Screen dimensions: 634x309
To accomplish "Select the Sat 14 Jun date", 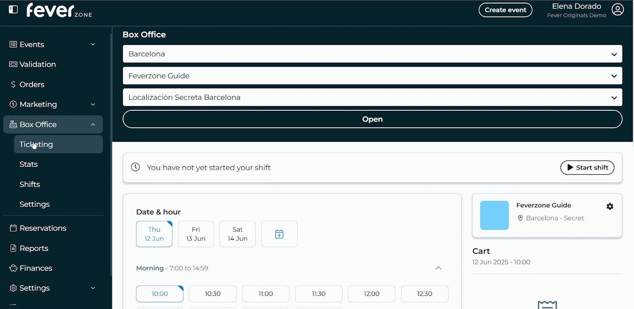I will tap(238, 234).
